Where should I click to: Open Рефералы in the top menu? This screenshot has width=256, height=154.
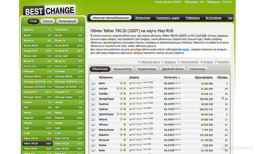(x=193, y=18)
